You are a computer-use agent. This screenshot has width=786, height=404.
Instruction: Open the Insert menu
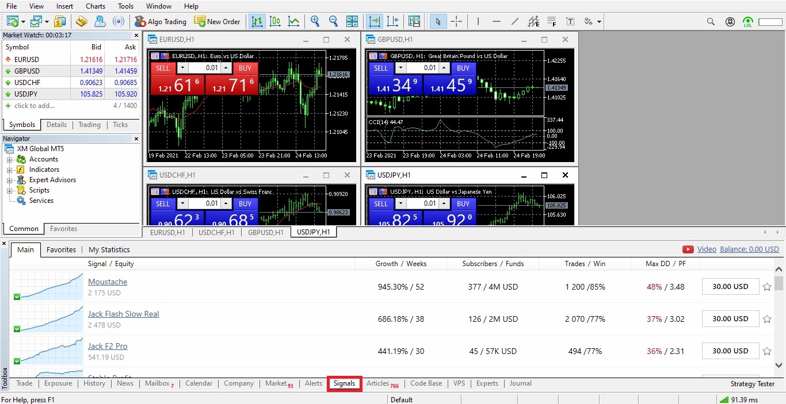tap(64, 6)
